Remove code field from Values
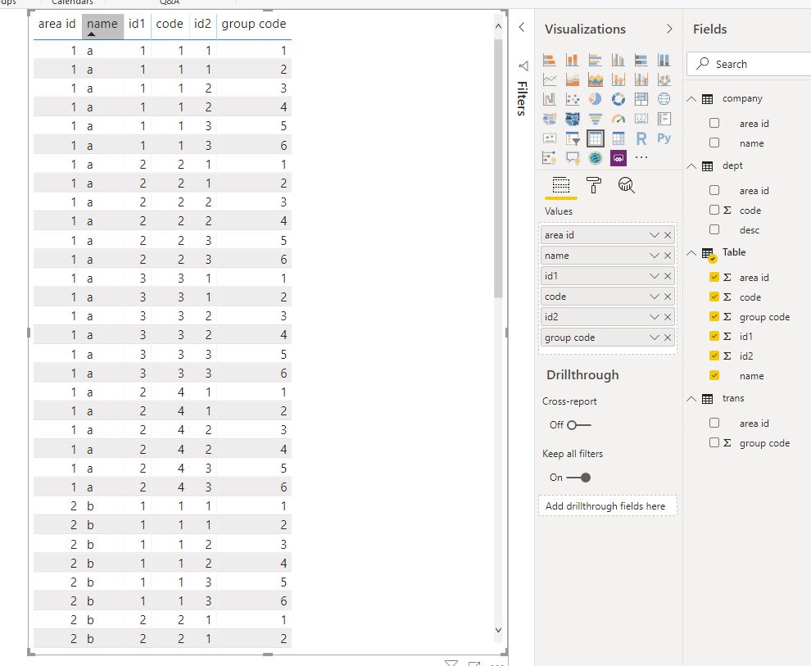 coord(668,297)
